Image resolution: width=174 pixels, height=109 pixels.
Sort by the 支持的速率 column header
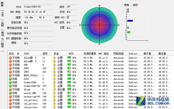90,54
